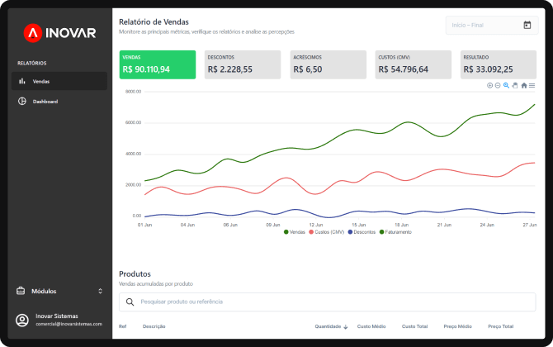This screenshot has width=553, height=347.
Task: Toggle Vendas series in chart legend
Action: [x=295, y=232]
